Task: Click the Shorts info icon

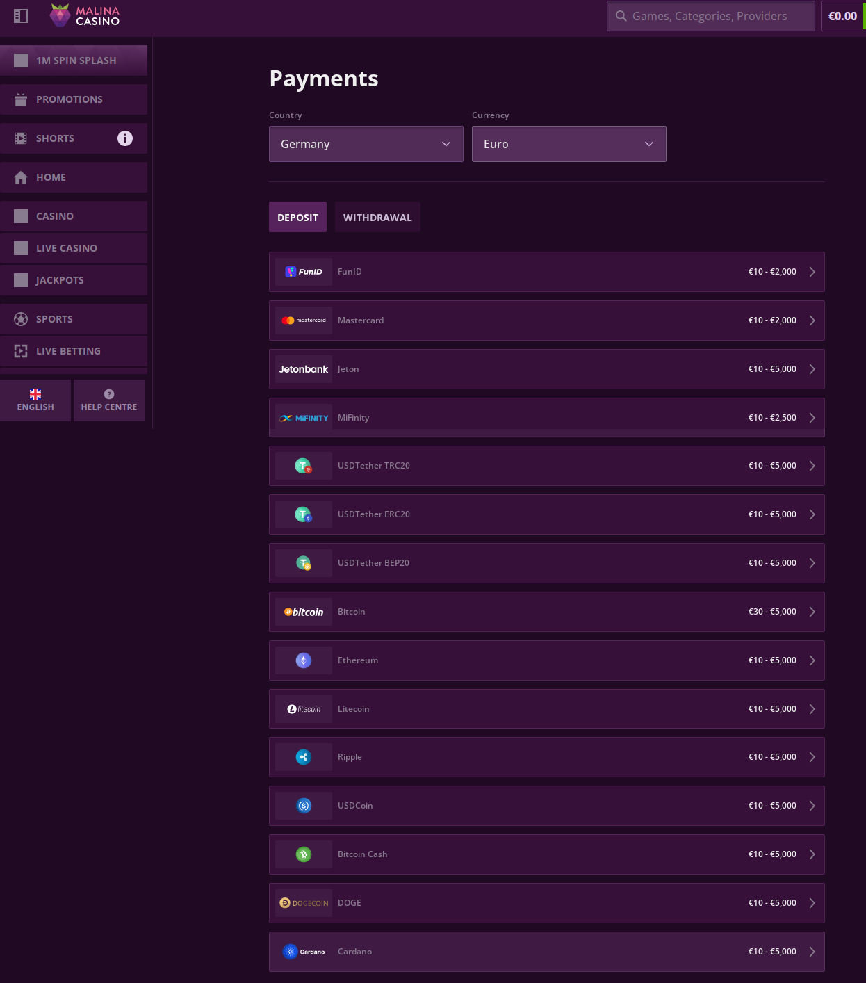Action: pos(125,138)
